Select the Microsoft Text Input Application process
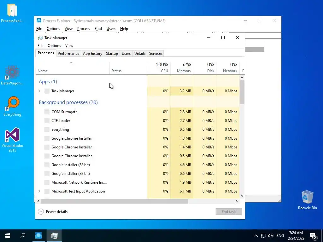 coord(138,191)
